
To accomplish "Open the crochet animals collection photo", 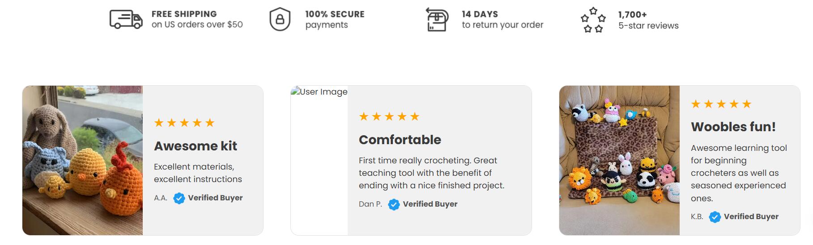I will 619,160.
